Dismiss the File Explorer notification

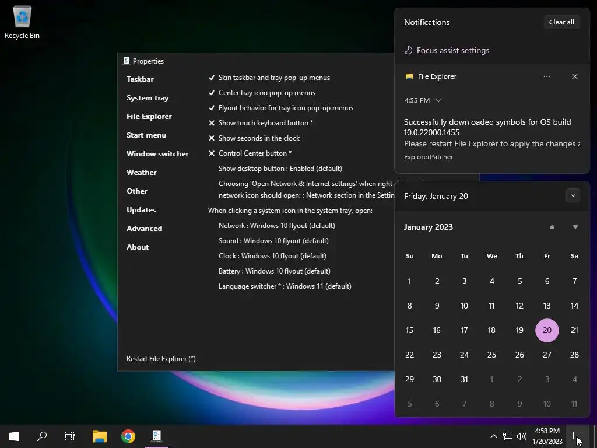(x=574, y=76)
